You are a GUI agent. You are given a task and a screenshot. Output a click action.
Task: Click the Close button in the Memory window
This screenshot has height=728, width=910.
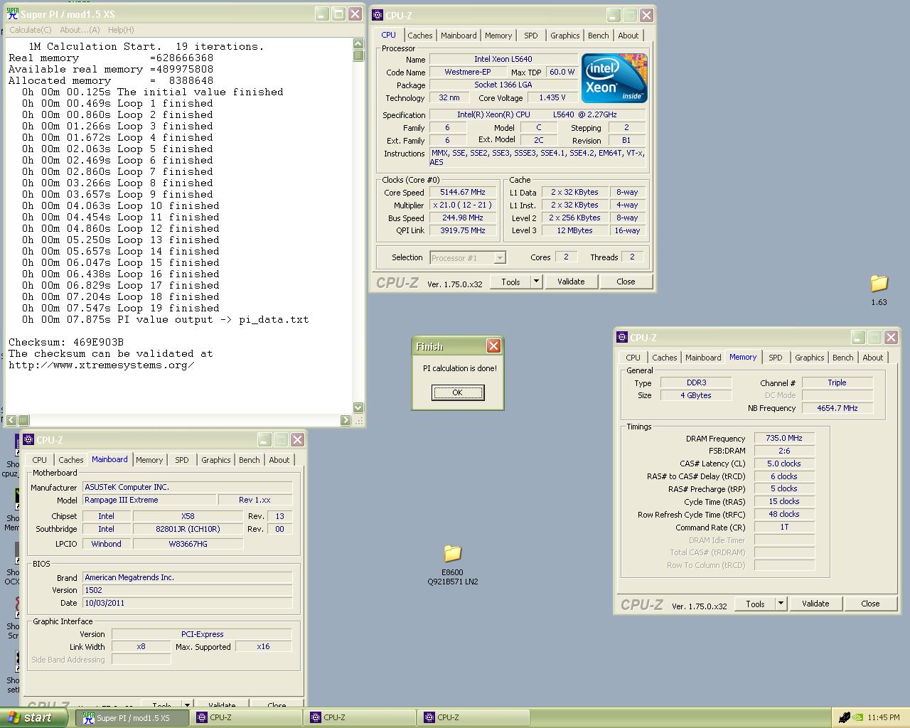870,604
